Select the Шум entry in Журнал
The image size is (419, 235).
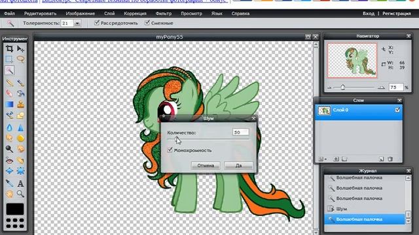365,209
